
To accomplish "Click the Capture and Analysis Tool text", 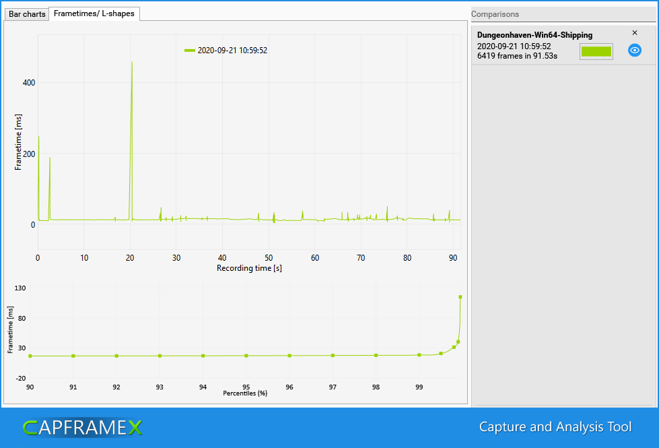I will (x=555, y=426).
